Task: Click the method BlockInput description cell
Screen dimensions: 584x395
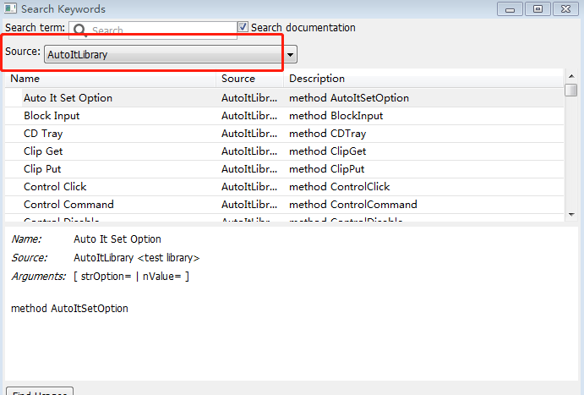Action: [336, 116]
